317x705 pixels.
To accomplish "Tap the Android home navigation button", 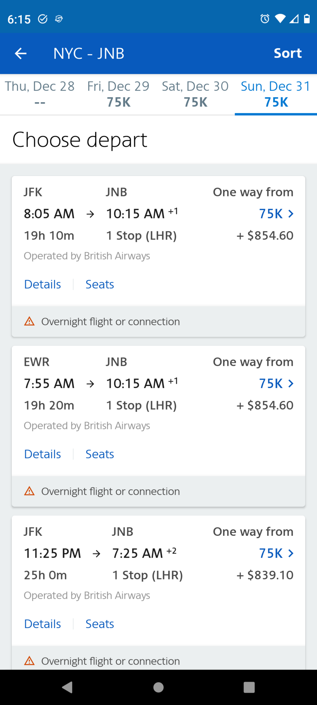I will pyautogui.click(x=158, y=687).
